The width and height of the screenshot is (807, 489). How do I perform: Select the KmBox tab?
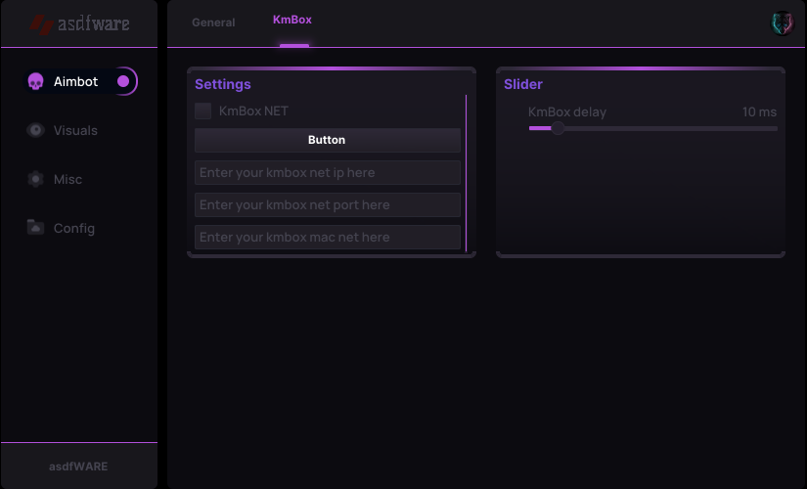pyautogui.click(x=292, y=20)
